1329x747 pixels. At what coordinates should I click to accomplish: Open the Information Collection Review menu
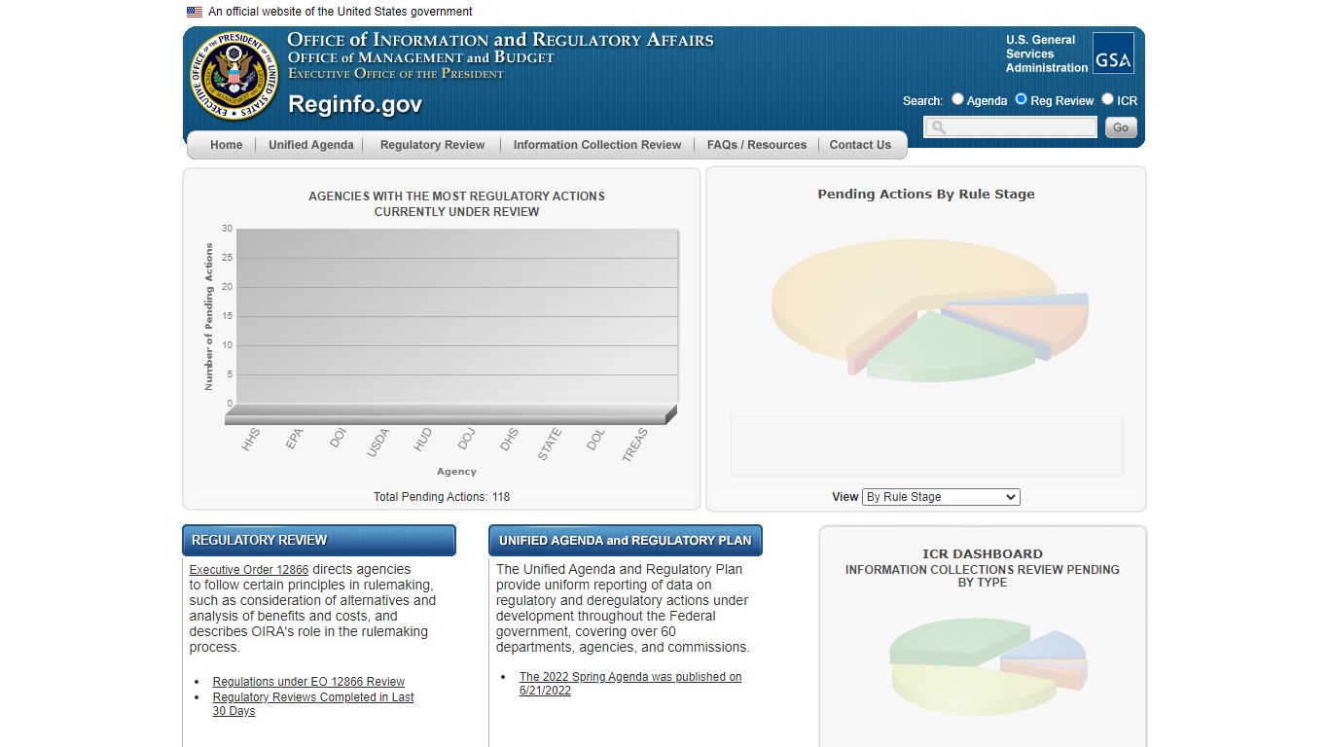point(597,145)
